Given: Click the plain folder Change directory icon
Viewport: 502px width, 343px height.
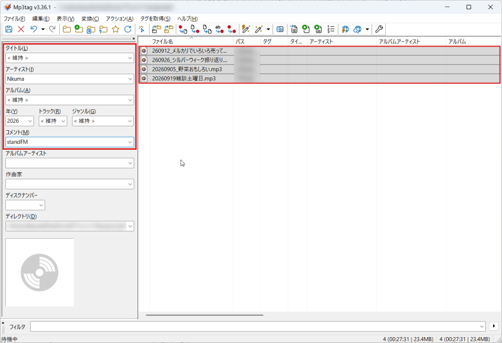Looking at the screenshot, I should pos(67,29).
